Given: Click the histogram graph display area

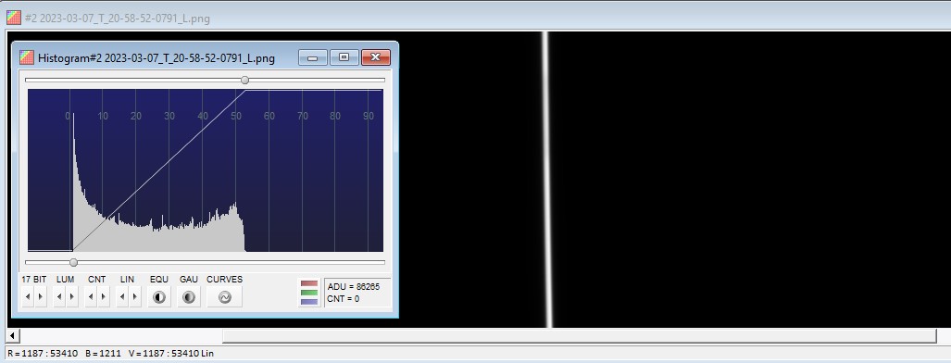Looking at the screenshot, I should (205, 170).
